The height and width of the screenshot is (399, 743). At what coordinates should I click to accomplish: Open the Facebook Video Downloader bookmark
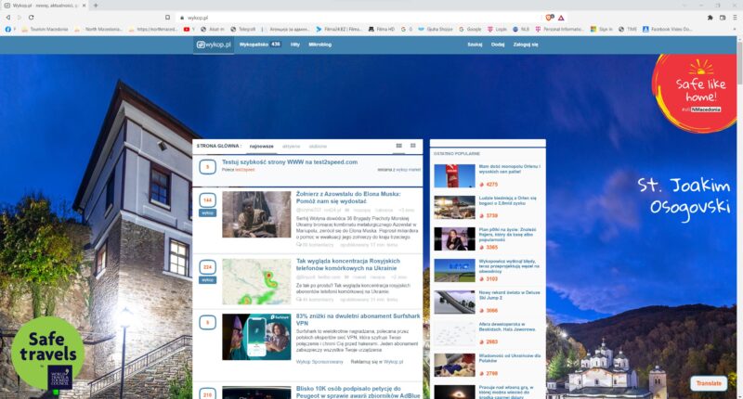(x=667, y=29)
